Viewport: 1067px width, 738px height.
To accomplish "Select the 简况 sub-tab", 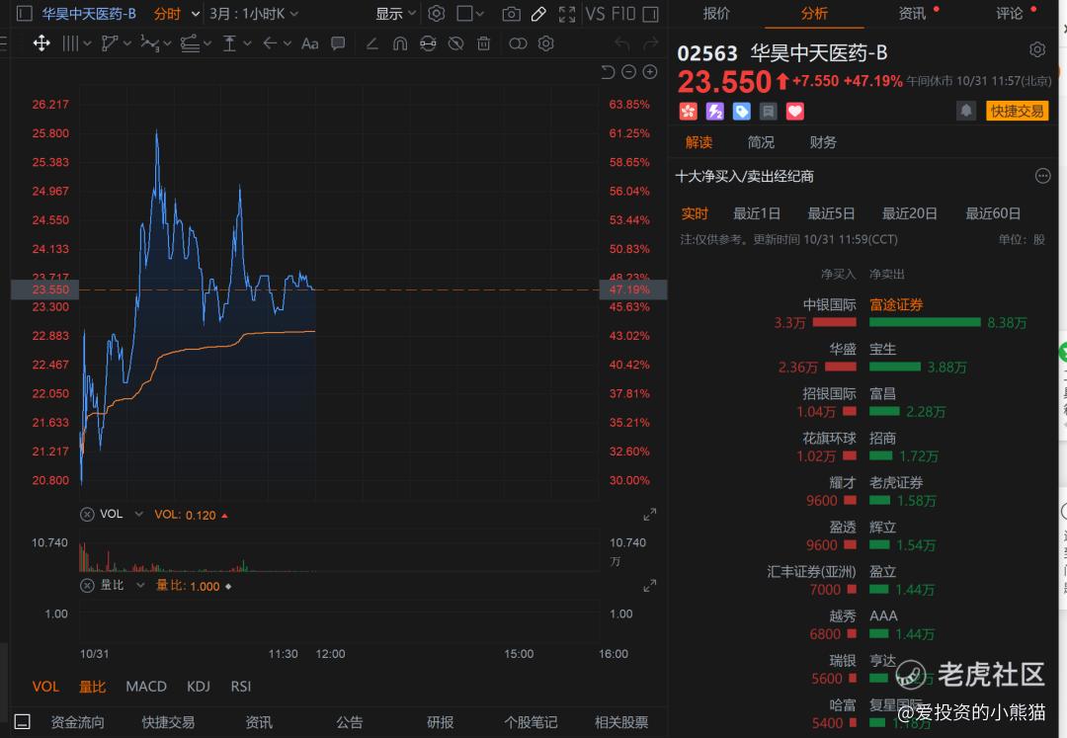I will pyautogui.click(x=761, y=142).
